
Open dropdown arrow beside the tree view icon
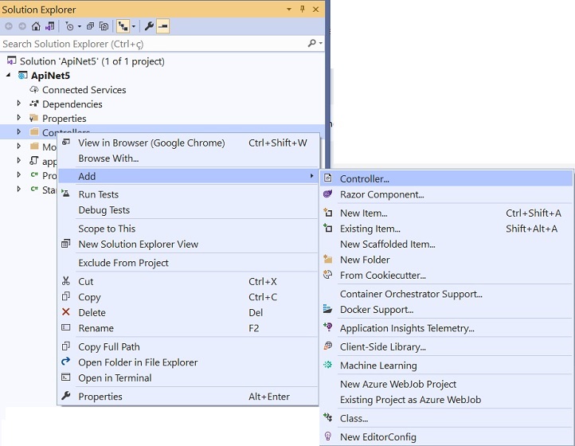pos(134,26)
